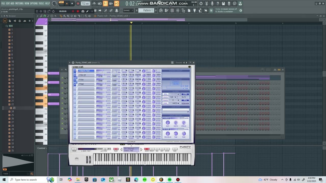Screen dimensions: 326x183
Task: Open Warm Pad VOICES dropdown
Action: click(124, 70)
